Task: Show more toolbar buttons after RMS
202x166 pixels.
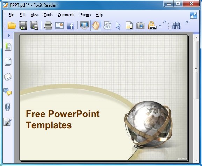Action: pyautogui.click(x=165, y=22)
